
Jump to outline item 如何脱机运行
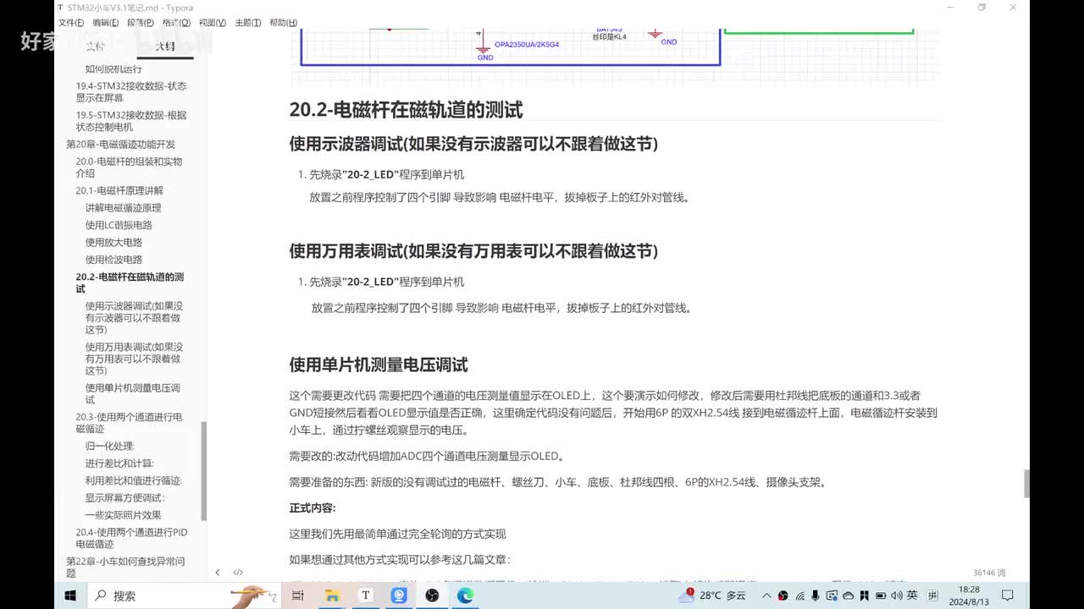tap(113, 69)
